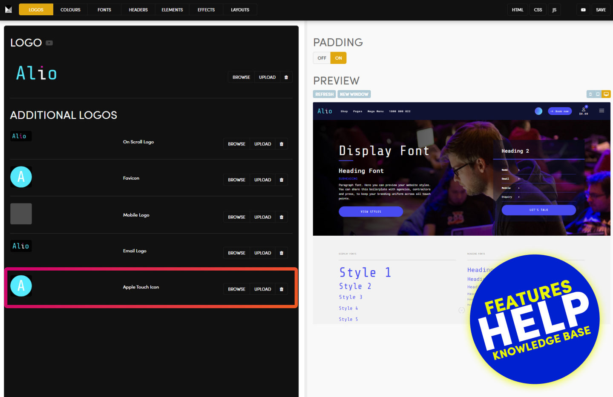This screenshot has height=397, width=613.
Task: Click the REFRESH preview button
Action: point(324,94)
